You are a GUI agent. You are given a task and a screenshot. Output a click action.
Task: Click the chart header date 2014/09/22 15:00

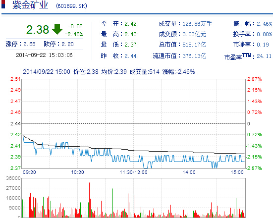coord(47,71)
